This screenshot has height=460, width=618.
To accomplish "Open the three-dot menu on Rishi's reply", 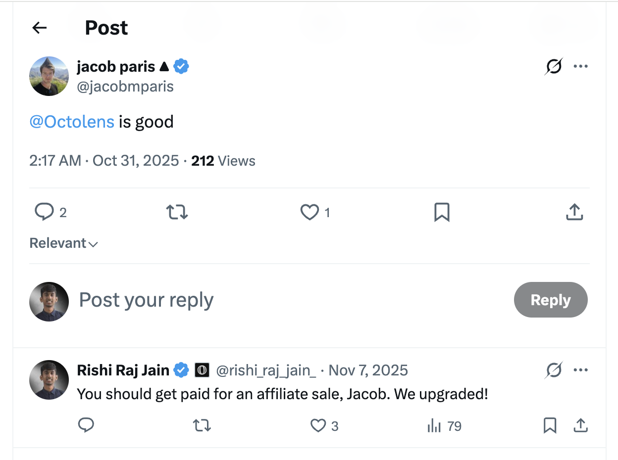I will pyautogui.click(x=580, y=370).
